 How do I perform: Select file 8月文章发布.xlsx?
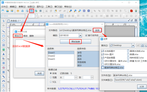pyautogui.click(x=111, y=64)
